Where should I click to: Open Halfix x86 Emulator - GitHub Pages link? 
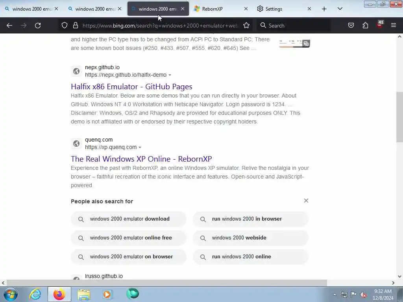coord(131,87)
